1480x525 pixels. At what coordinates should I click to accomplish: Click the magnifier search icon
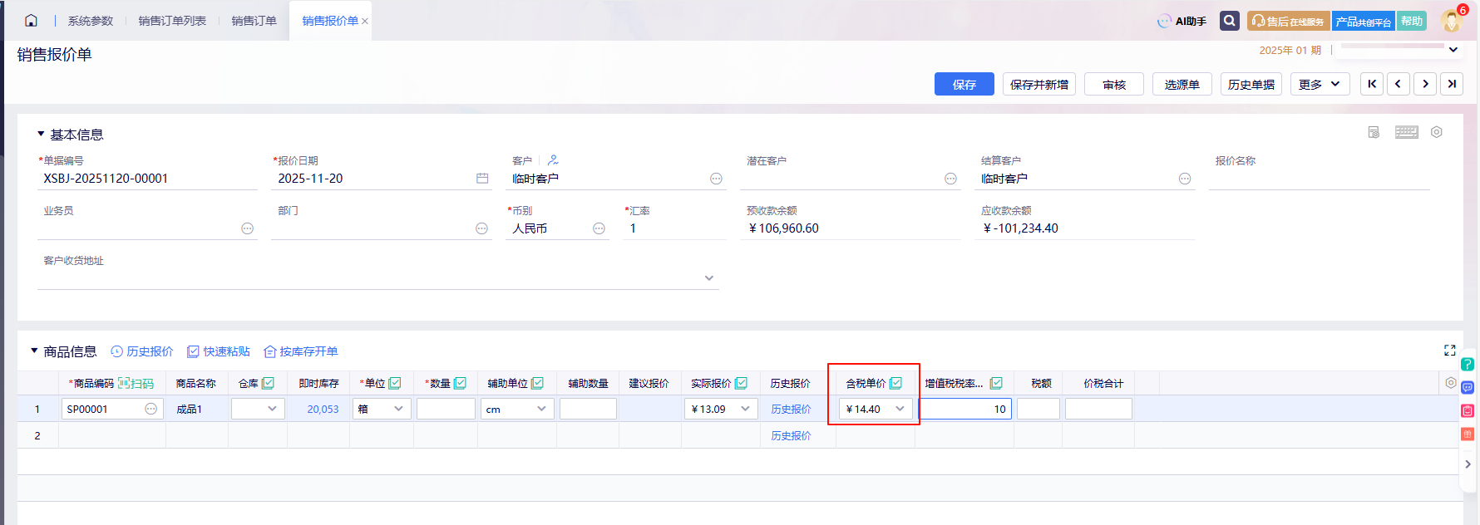coord(1230,21)
